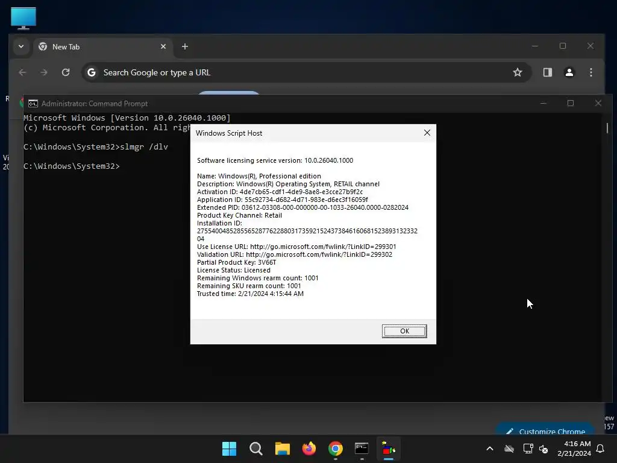Click the Application ID line

(x=283, y=200)
